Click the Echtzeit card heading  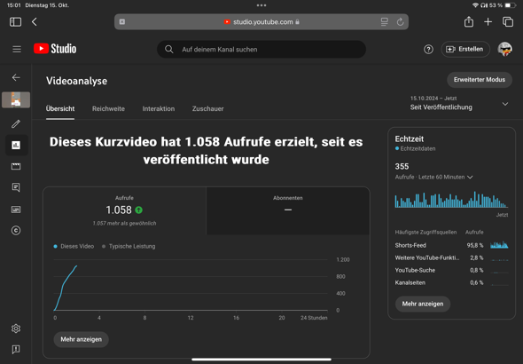[409, 138]
